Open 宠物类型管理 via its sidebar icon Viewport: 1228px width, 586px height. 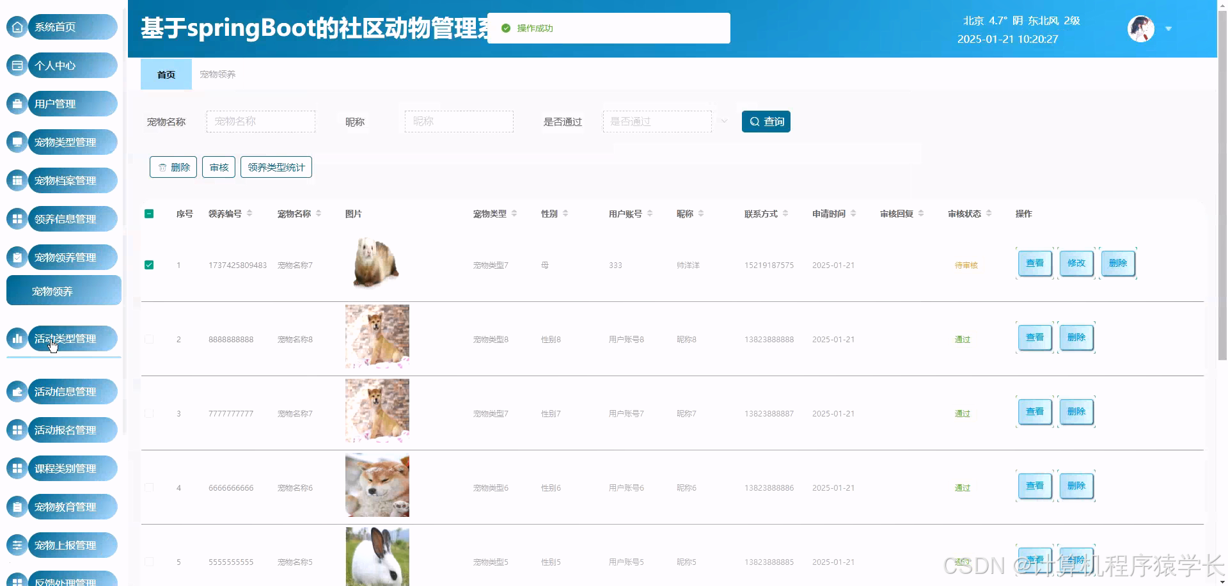17,142
